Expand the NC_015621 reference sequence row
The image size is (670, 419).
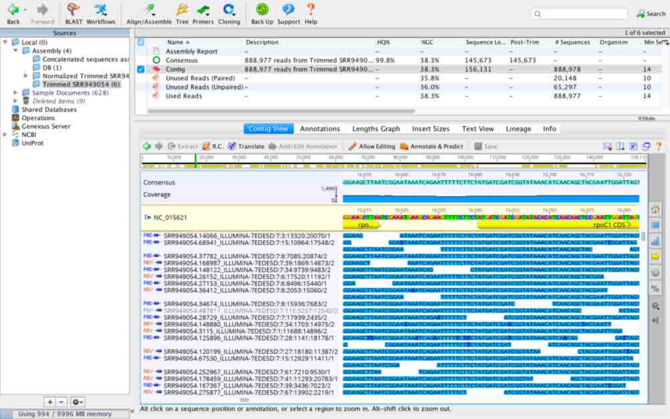coord(147,218)
